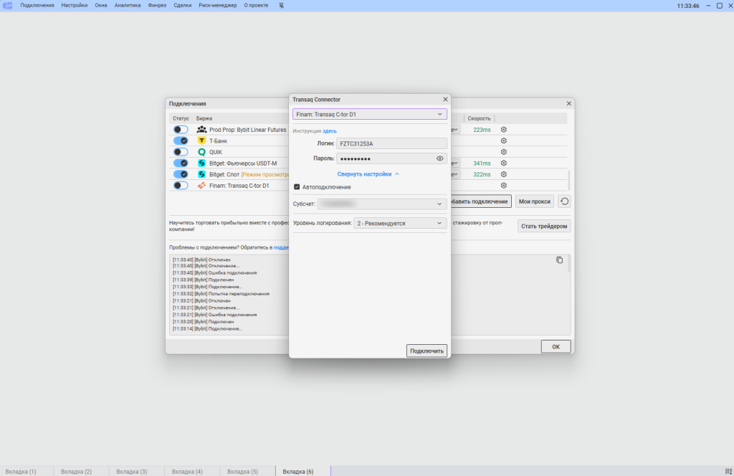Click the app logo in top-left corner

[8, 6]
